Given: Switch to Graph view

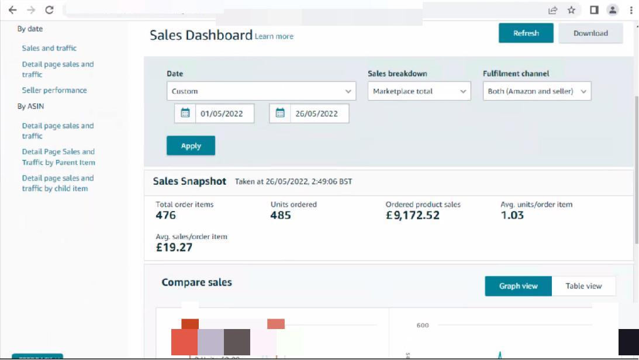Looking at the screenshot, I should (518, 286).
